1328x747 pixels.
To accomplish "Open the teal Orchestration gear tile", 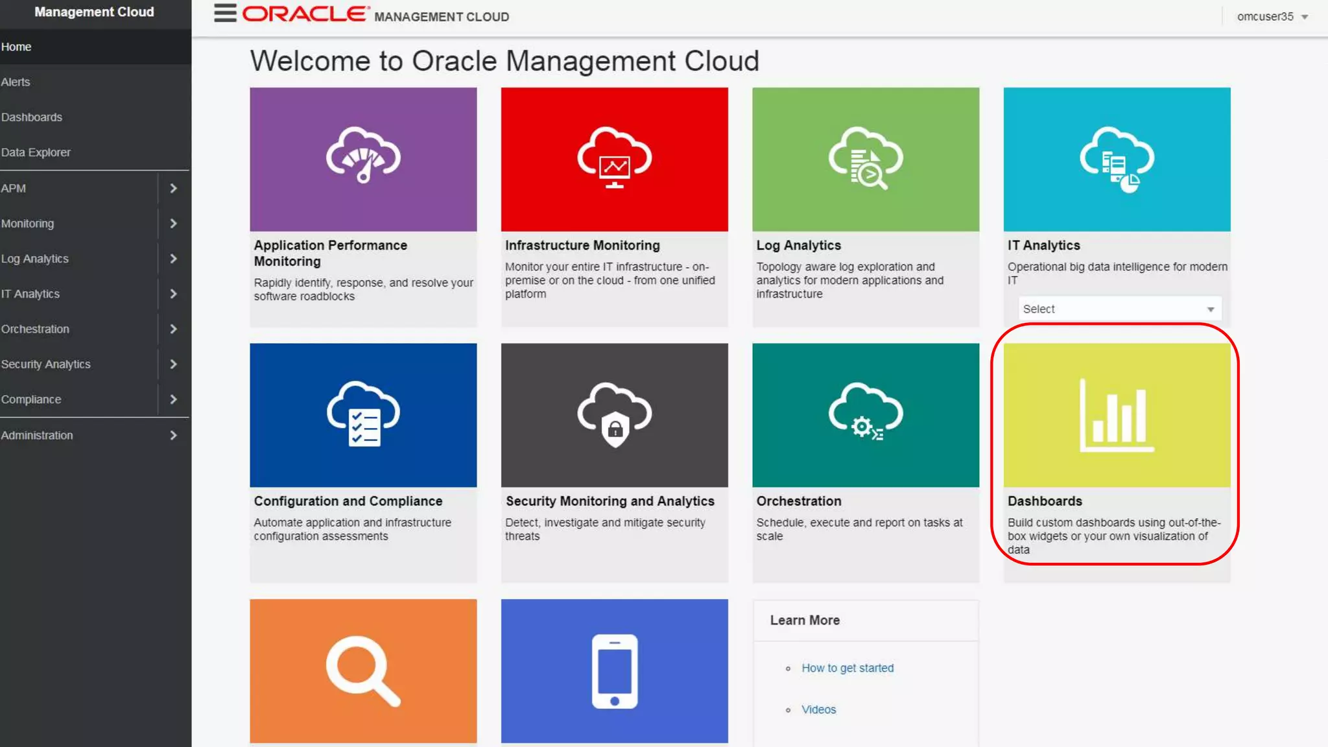I will click(x=866, y=415).
